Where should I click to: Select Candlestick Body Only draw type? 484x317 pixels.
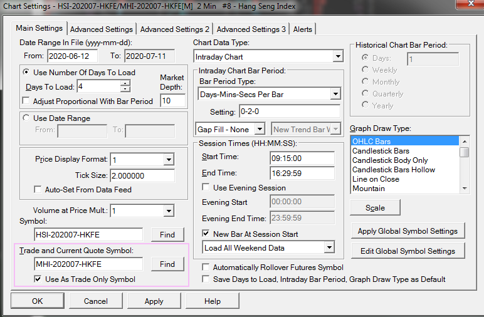point(405,160)
